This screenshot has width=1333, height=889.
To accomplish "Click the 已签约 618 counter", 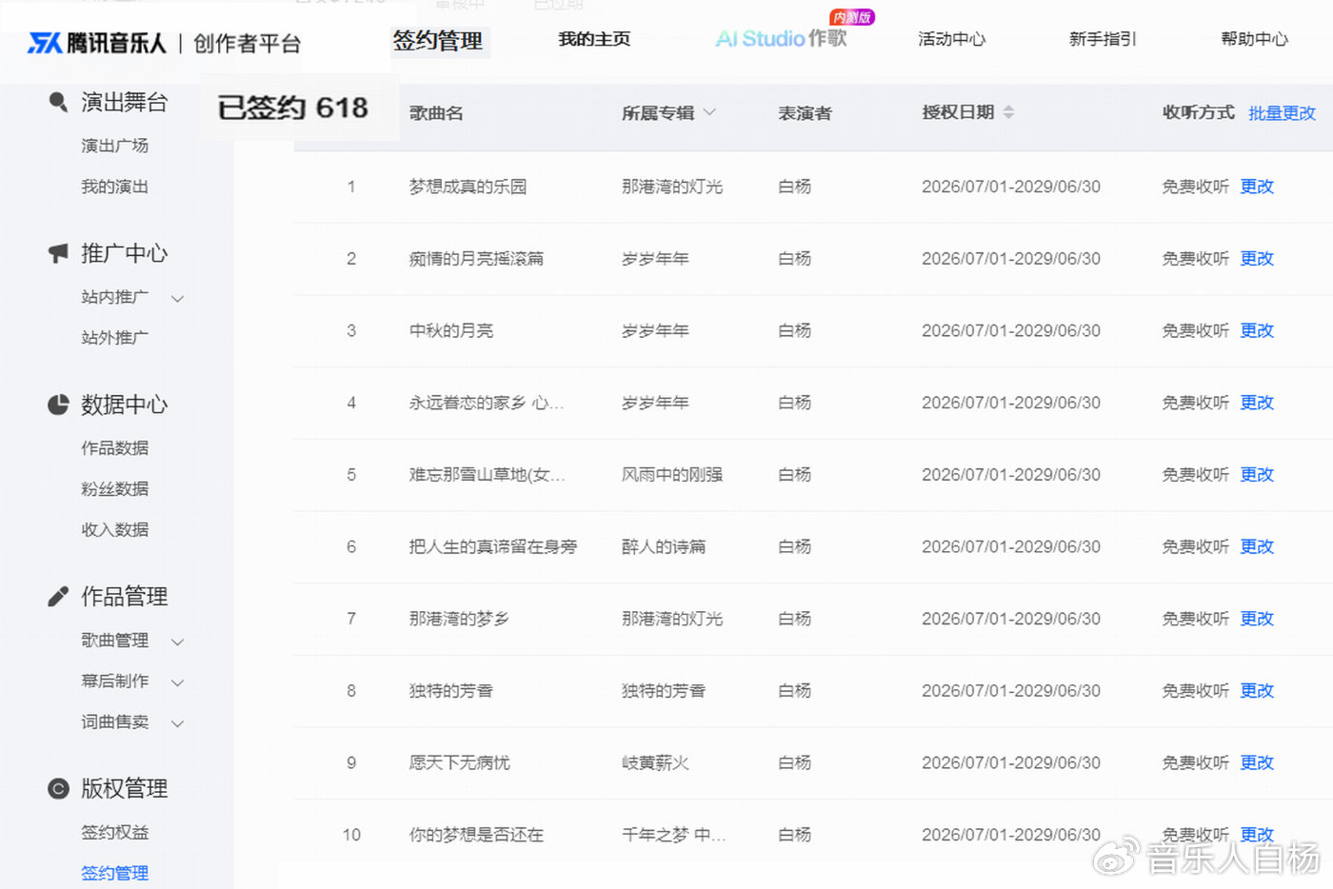I will coord(292,108).
